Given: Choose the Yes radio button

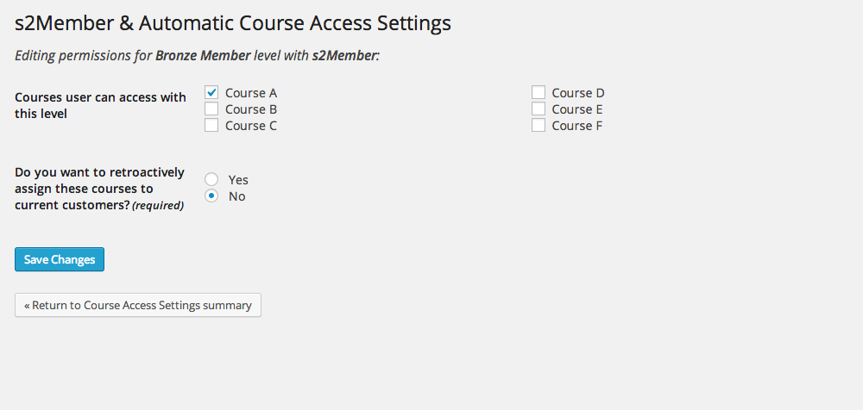Looking at the screenshot, I should click(211, 179).
